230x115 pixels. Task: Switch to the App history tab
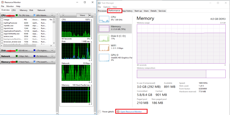pos(127,11)
